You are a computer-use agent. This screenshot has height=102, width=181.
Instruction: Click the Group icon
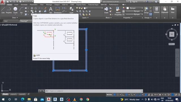146,10
